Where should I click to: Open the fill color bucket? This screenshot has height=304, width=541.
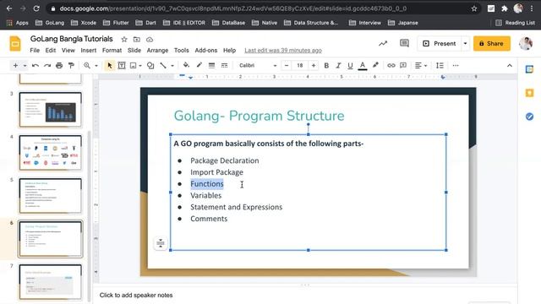coord(186,65)
